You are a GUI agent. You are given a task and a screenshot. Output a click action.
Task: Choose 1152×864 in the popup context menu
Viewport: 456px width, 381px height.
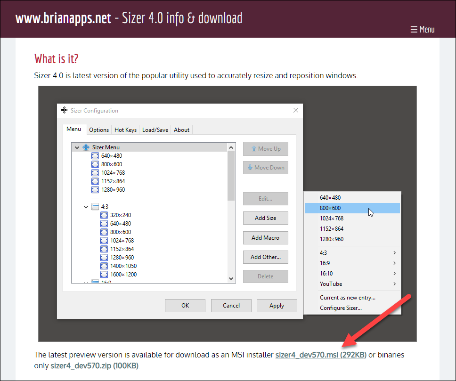(x=352, y=229)
